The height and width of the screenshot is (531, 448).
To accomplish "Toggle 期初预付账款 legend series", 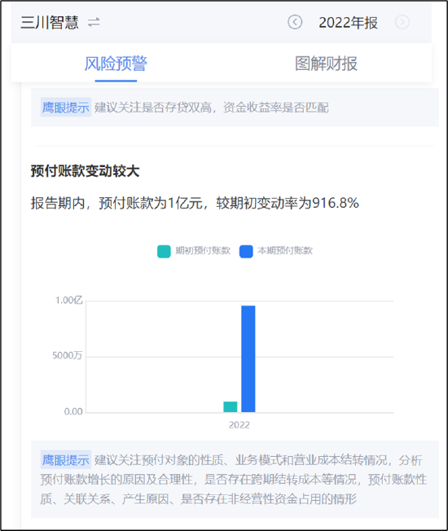I will [194, 251].
